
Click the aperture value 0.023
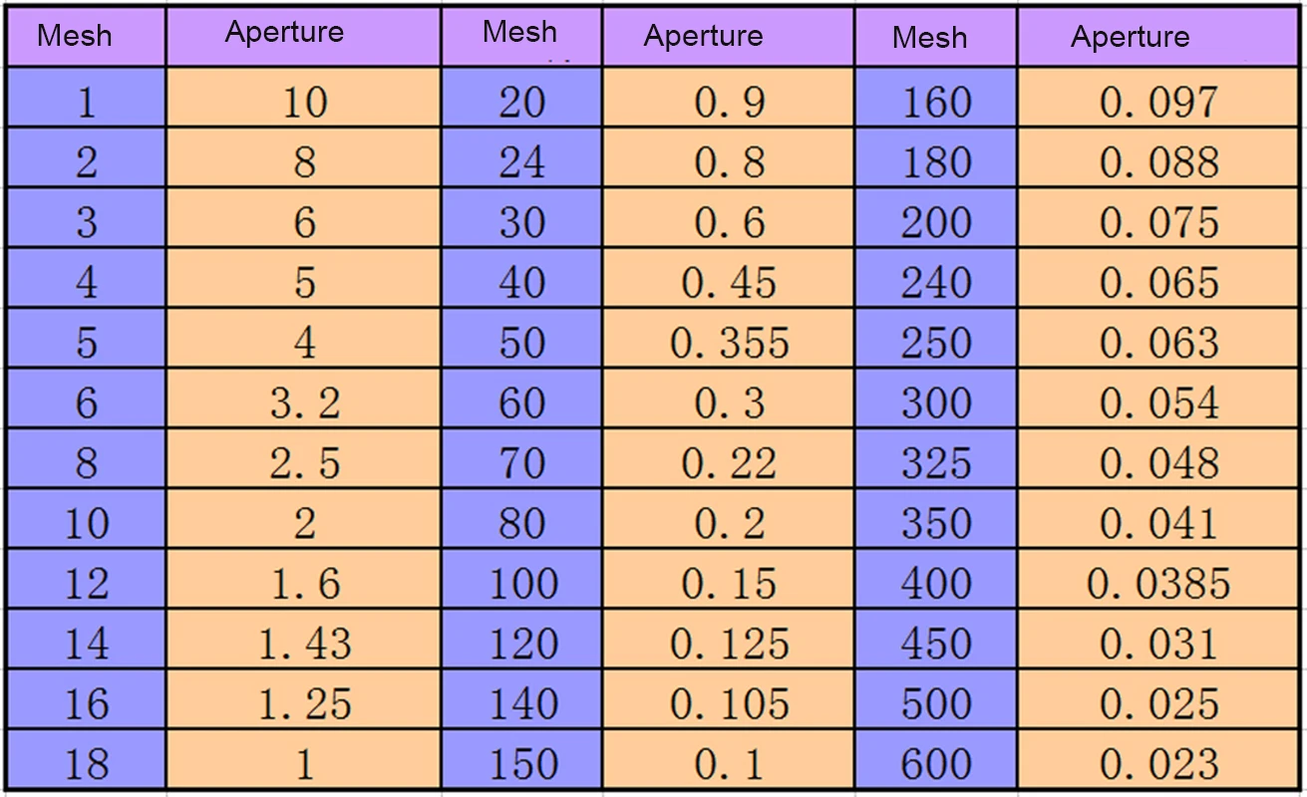pos(1158,765)
